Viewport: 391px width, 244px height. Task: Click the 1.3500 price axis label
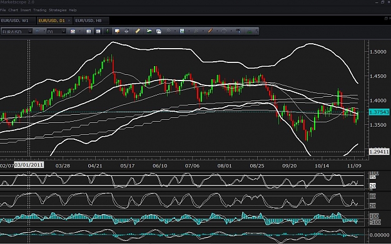click(x=378, y=125)
